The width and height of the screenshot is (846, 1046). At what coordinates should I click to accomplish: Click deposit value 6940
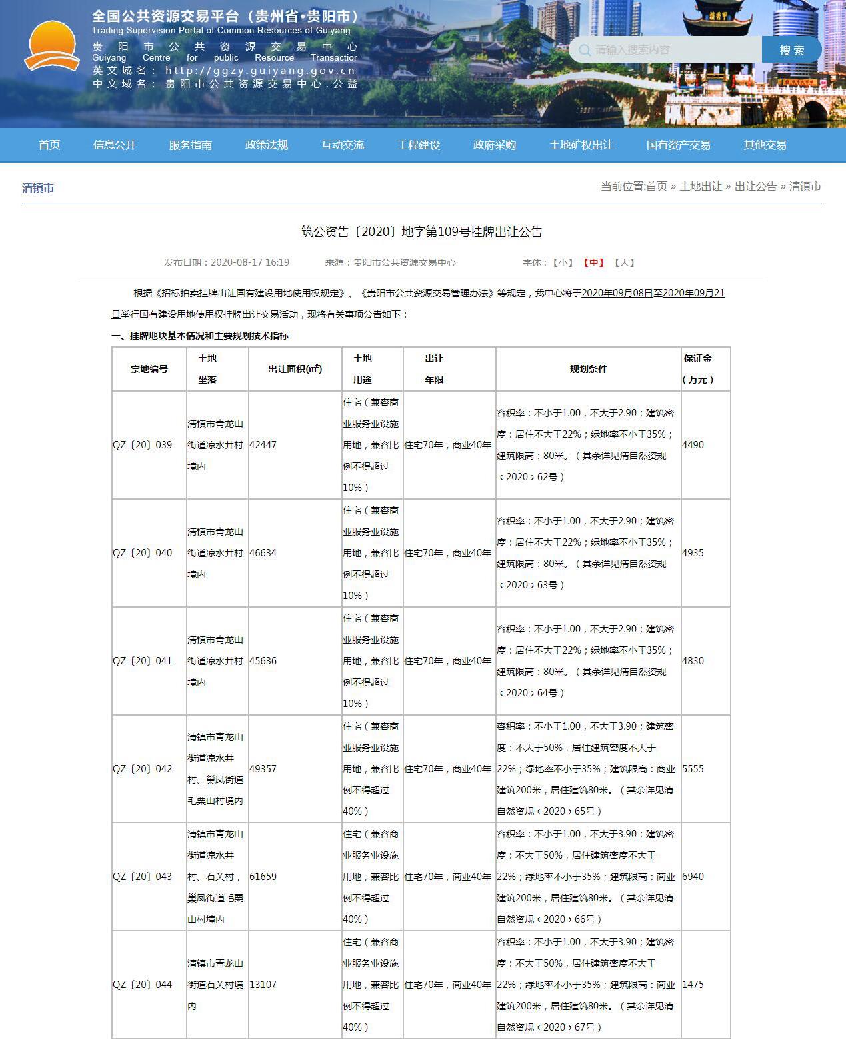point(693,877)
